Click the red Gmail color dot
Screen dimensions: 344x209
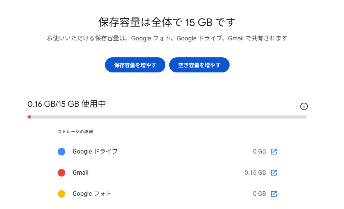62,173
